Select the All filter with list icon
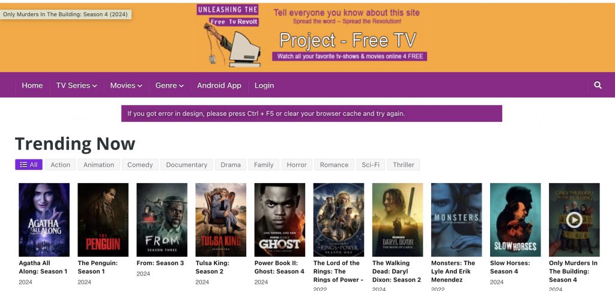 point(29,164)
